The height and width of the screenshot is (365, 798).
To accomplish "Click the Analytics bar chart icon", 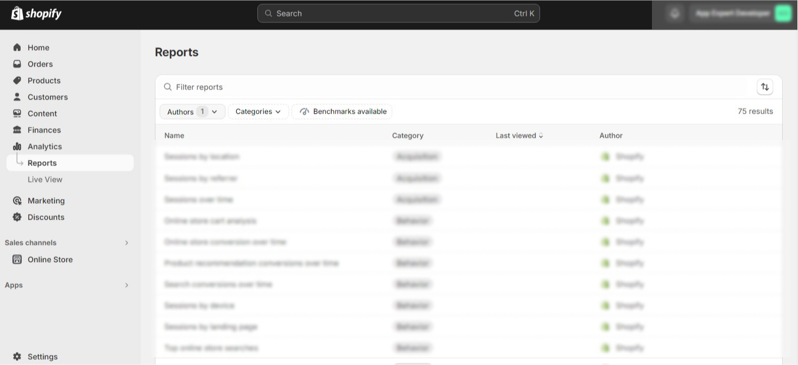I will 17,146.
